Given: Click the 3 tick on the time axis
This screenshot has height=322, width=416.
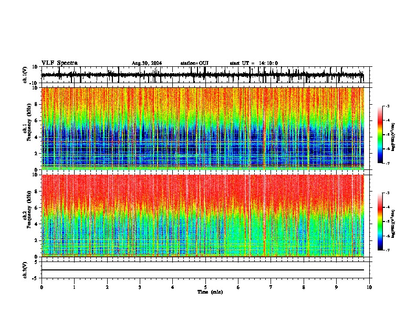Looking at the screenshot, I should (x=140, y=287).
